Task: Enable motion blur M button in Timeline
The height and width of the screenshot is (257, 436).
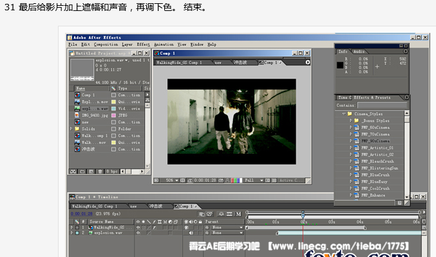Action: 238,214
